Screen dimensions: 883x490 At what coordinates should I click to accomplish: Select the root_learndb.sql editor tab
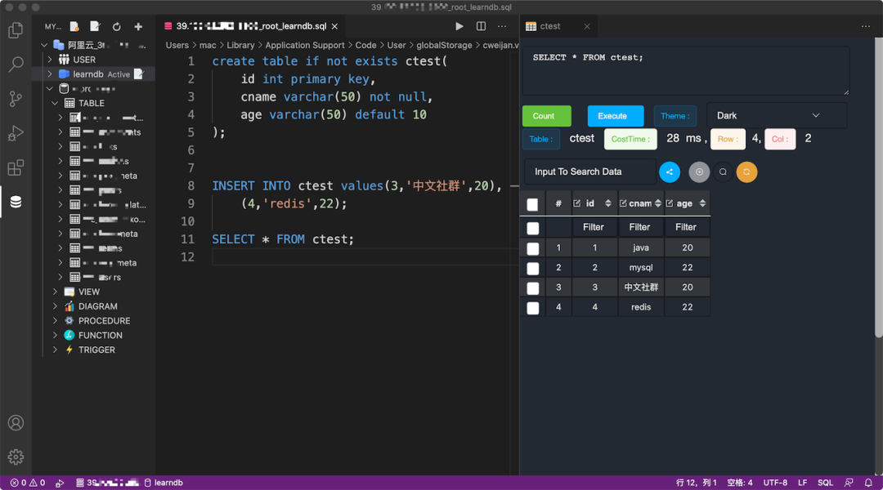[x=252, y=26]
